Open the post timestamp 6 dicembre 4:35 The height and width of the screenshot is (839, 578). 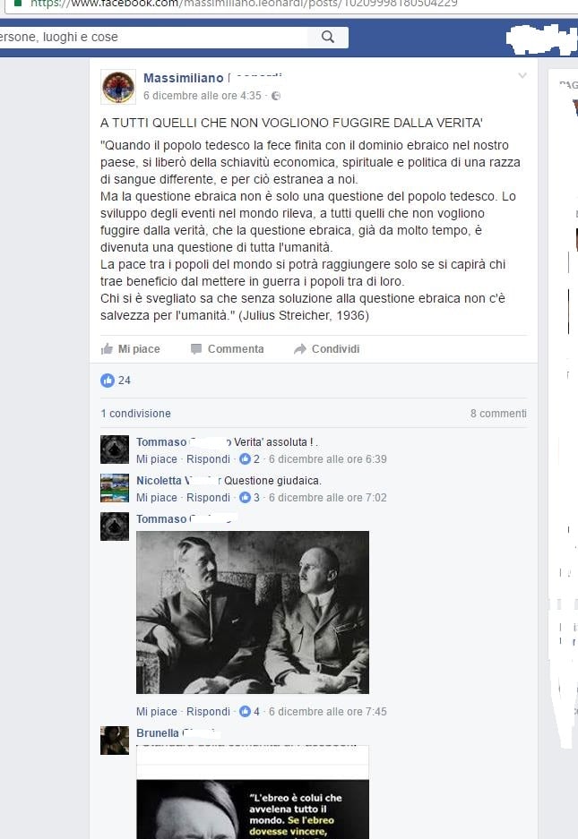pos(202,96)
